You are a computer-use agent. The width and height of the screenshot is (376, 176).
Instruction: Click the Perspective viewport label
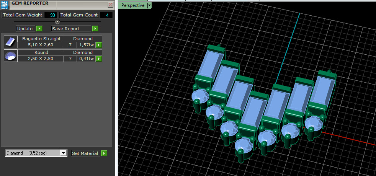[133, 5]
